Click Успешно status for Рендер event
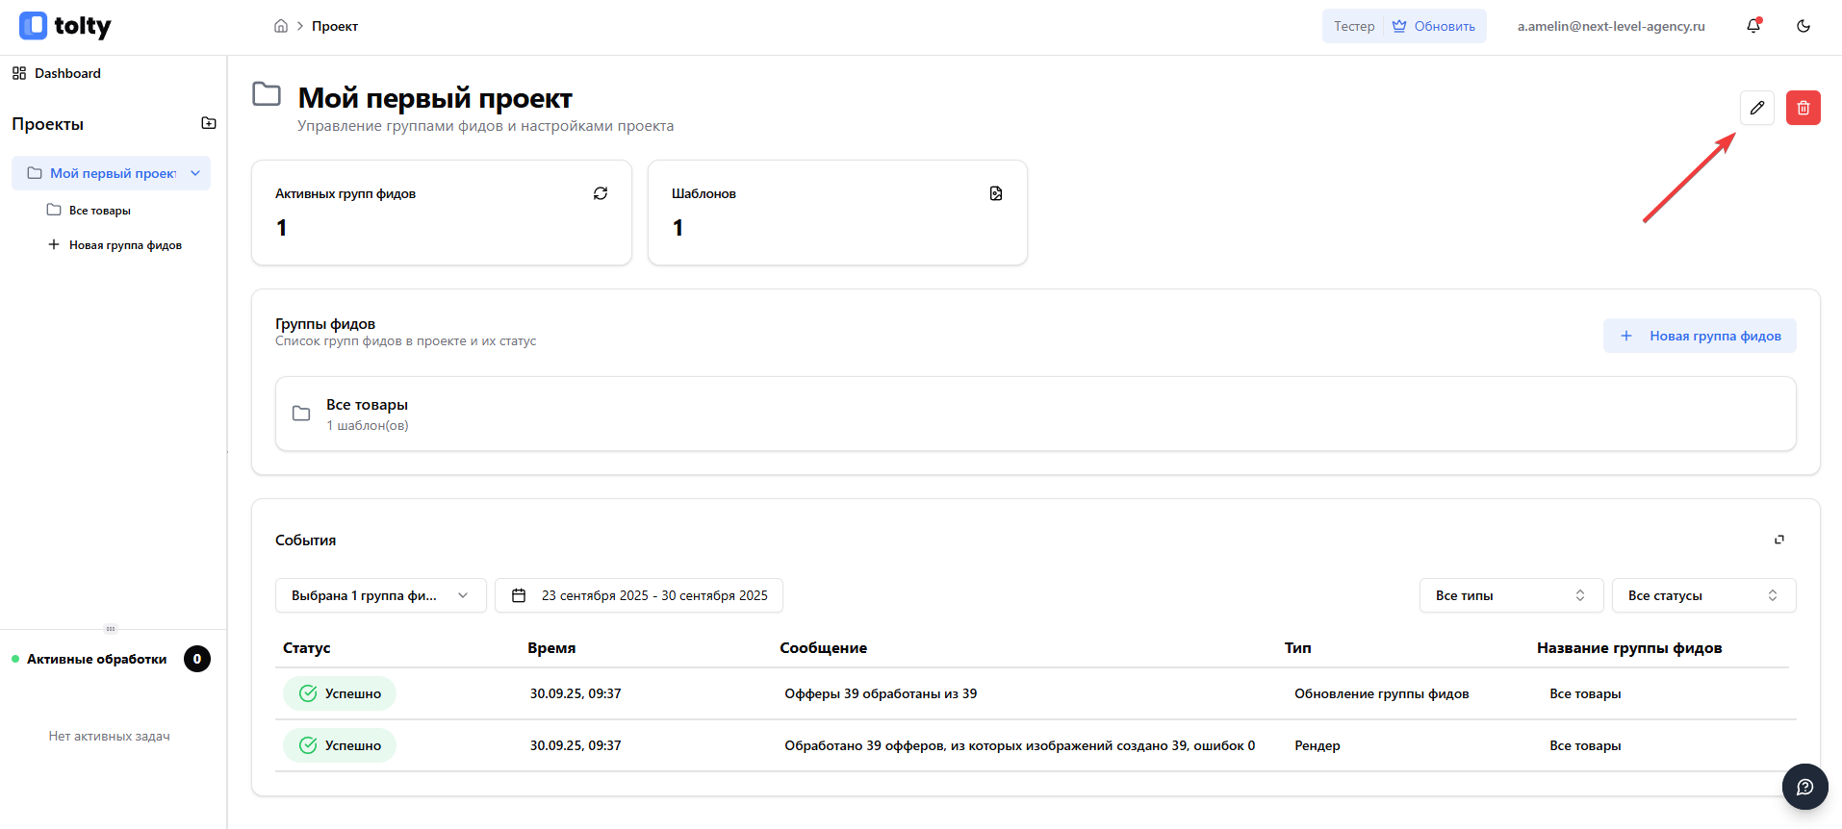The width and height of the screenshot is (1842, 829). point(340,745)
